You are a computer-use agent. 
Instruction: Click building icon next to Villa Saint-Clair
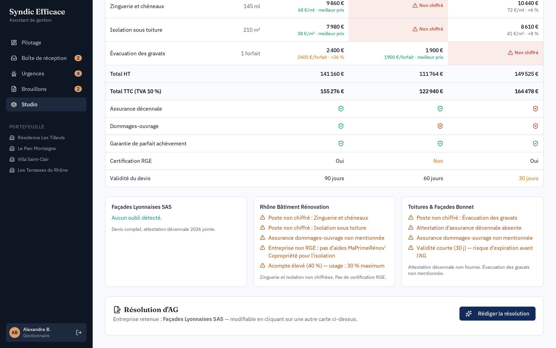pyautogui.click(x=12, y=159)
